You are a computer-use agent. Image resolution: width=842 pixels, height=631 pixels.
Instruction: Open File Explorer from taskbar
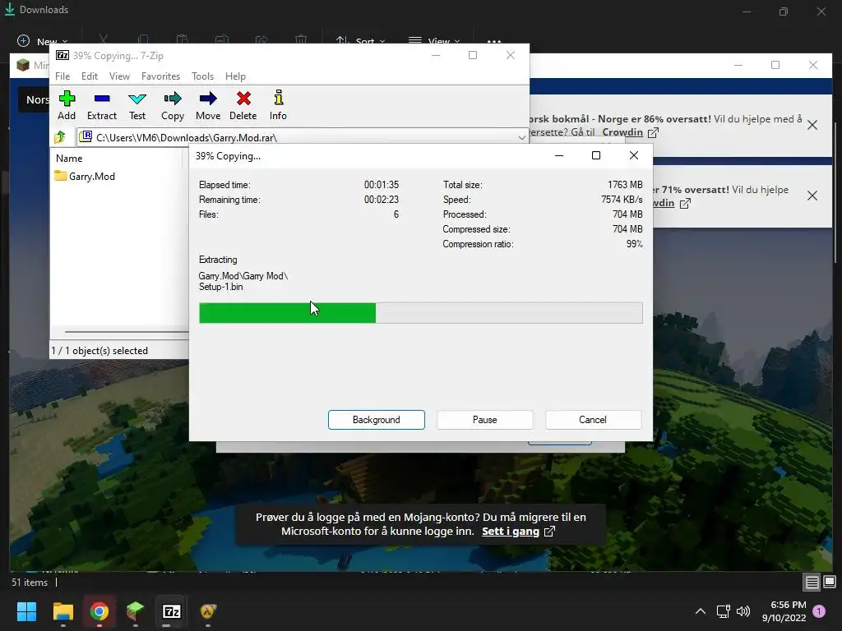click(x=62, y=611)
